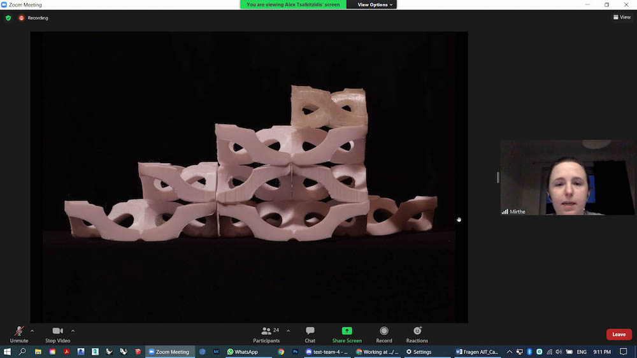The image size is (637, 358).
Task: Open the Participants list
Action: click(266, 334)
